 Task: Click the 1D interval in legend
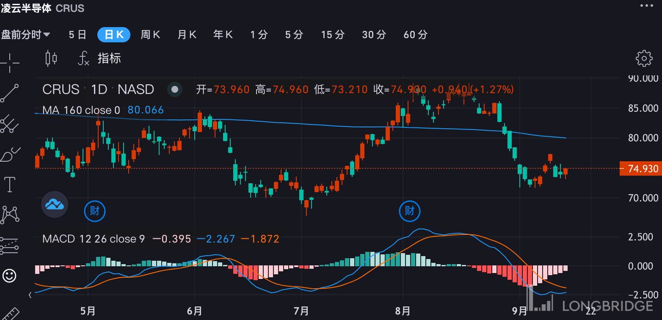pyautogui.click(x=99, y=89)
